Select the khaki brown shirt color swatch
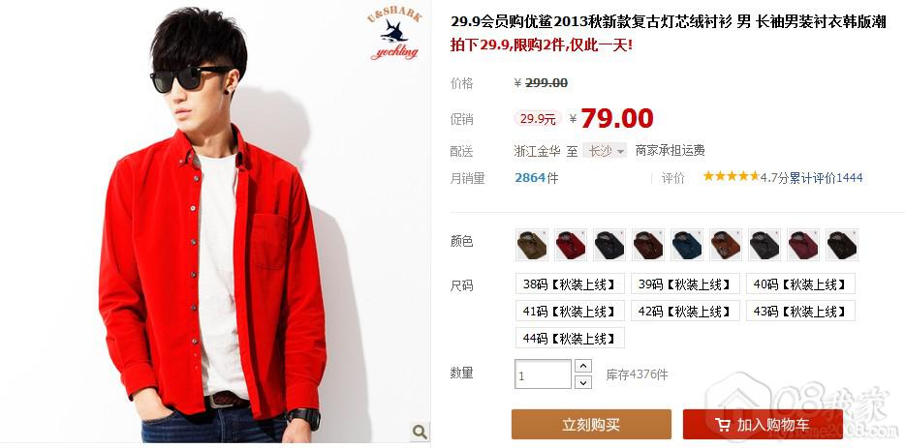 (532, 245)
